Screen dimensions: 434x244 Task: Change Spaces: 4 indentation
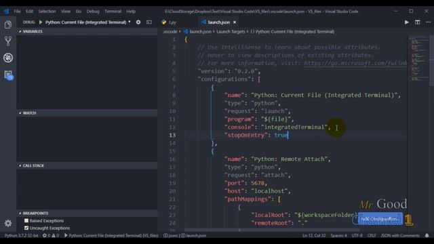[x=339, y=235]
